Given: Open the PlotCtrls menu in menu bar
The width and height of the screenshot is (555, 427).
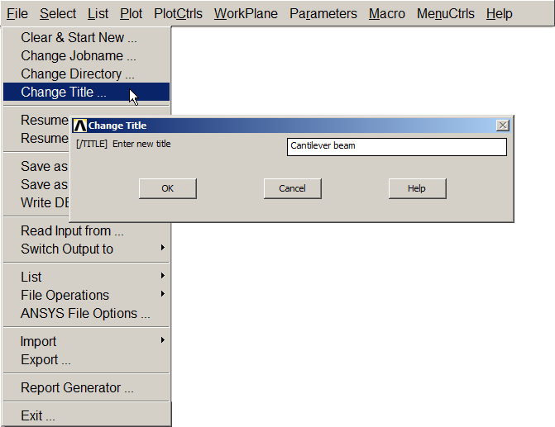Looking at the screenshot, I should (x=178, y=13).
